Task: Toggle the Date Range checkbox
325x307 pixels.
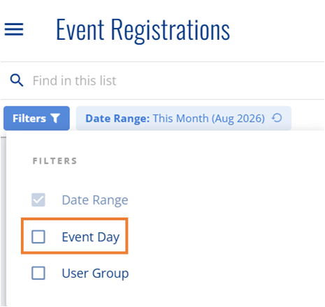Action: (x=38, y=200)
